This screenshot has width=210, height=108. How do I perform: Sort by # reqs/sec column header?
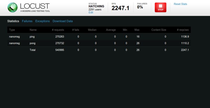coord(183,30)
